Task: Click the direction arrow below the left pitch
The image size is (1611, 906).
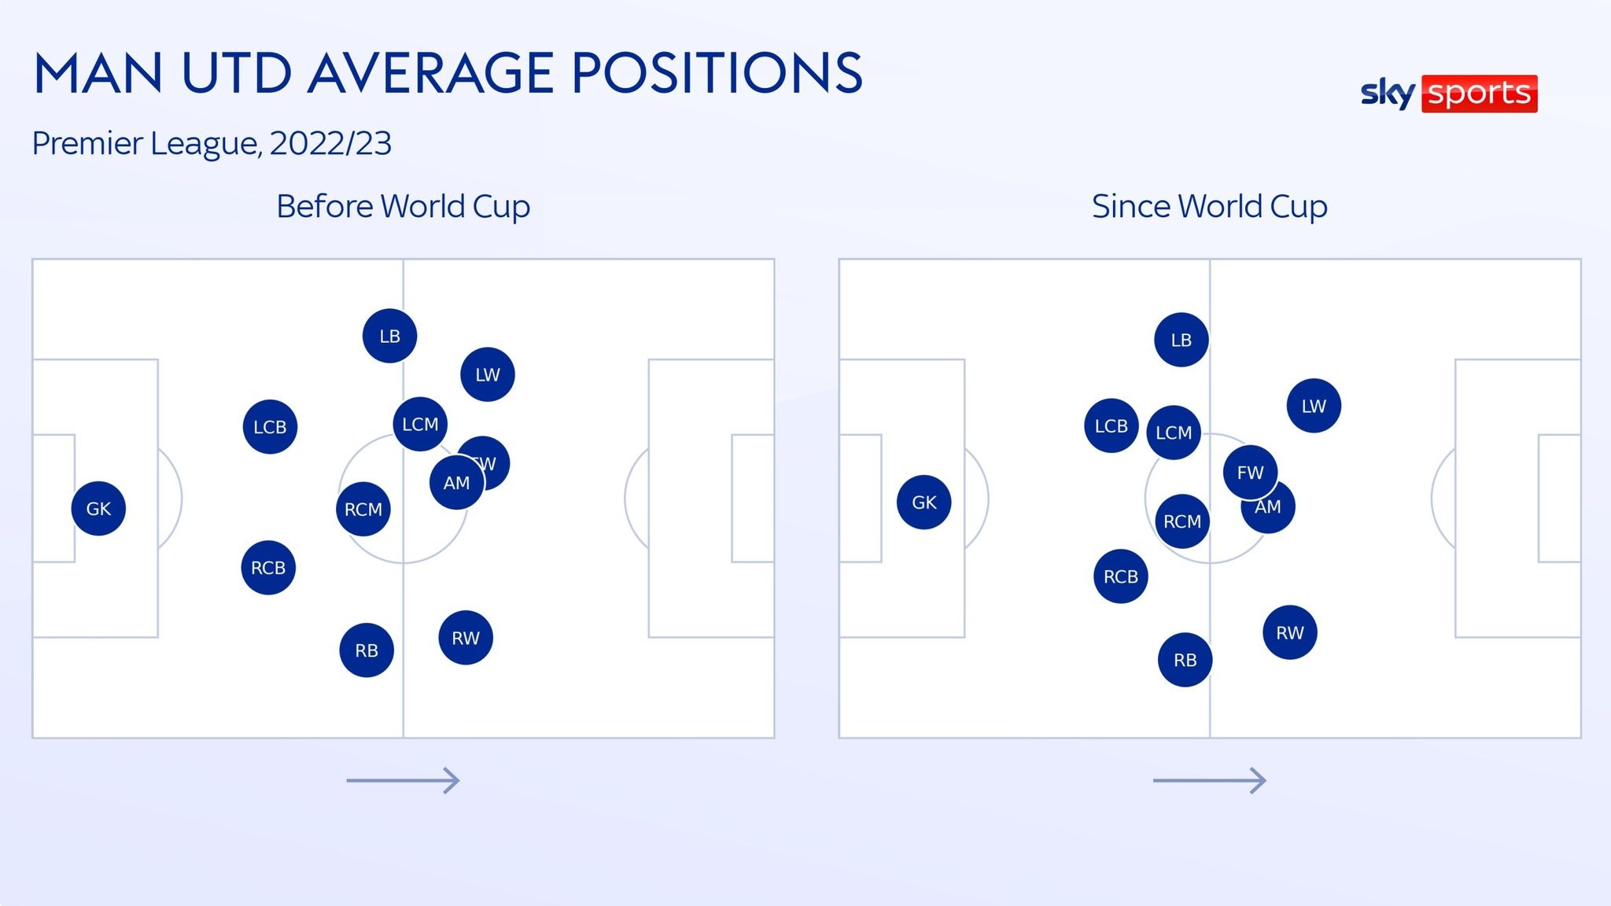Action: pyautogui.click(x=403, y=780)
